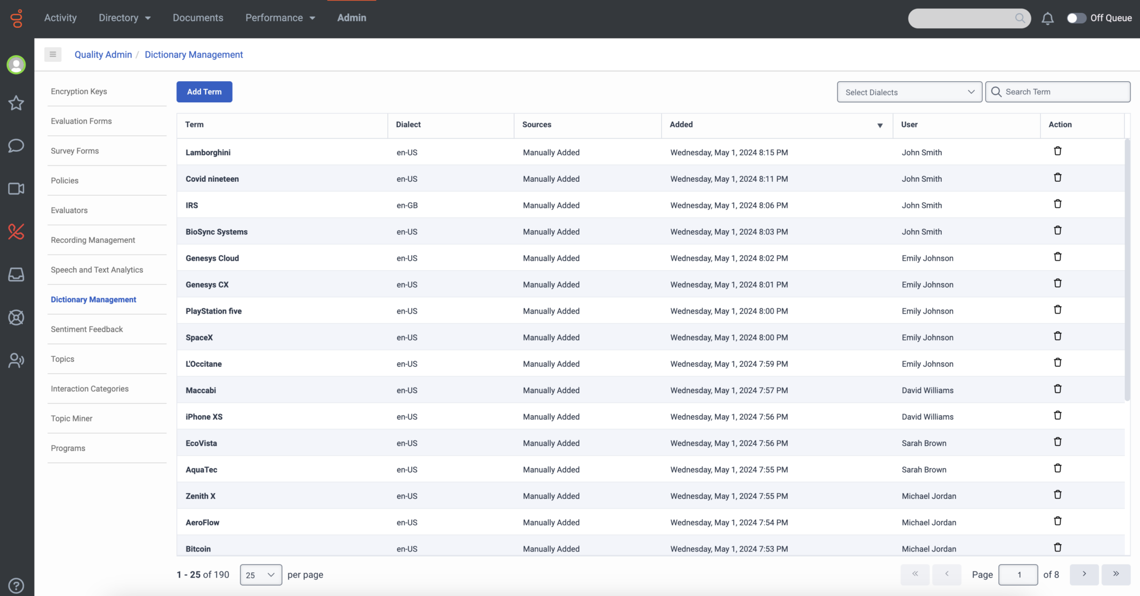Image resolution: width=1140 pixels, height=596 pixels.
Task: Open the chat icon in the sidebar
Action: click(x=16, y=146)
